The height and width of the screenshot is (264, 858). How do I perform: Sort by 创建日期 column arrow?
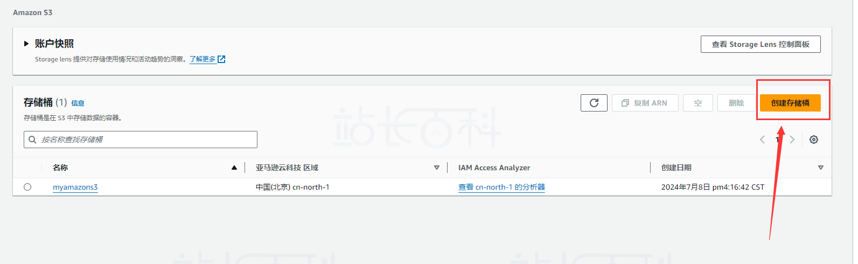(x=821, y=168)
